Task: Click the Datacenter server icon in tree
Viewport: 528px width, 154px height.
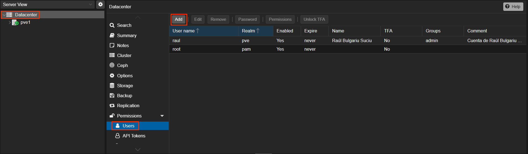Action: [x=9, y=15]
